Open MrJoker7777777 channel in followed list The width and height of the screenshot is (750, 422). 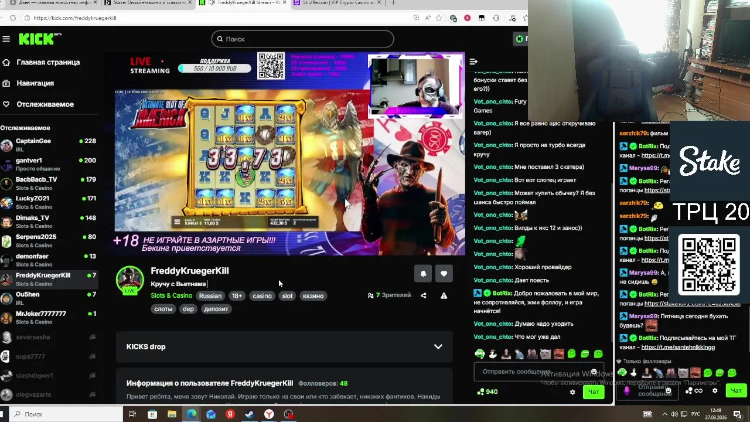coord(49,318)
